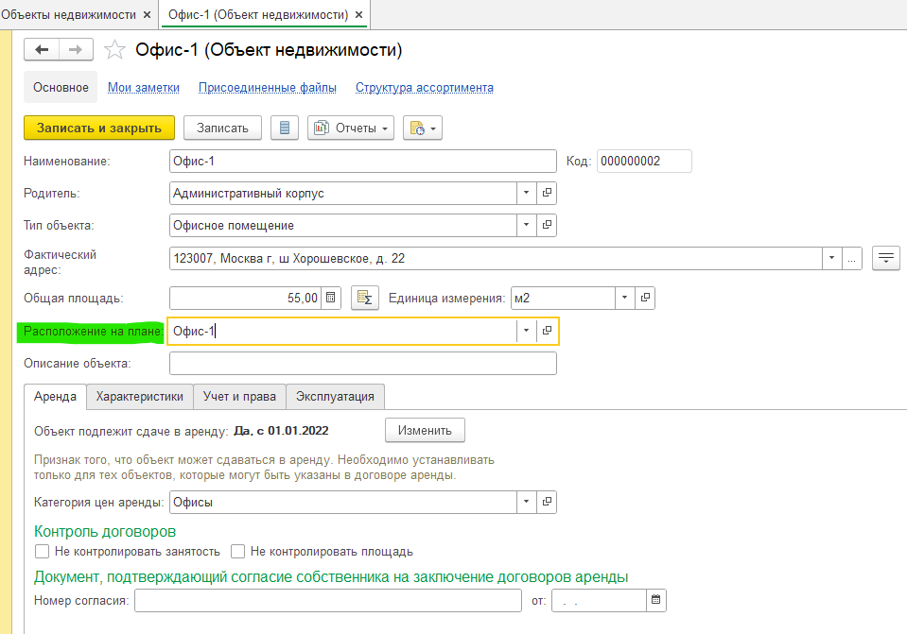Screen dimensions: 907x634
Task: Click the address details lines icon
Action: (885, 258)
